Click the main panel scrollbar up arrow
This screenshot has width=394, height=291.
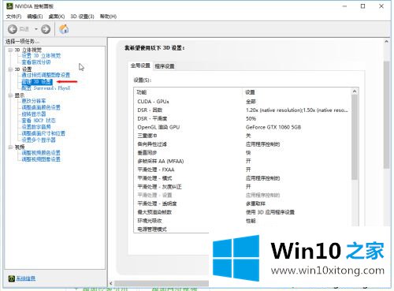coord(386,42)
